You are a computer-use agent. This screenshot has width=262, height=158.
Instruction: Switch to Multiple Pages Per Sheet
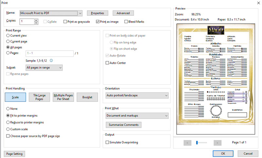(x=64, y=97)
